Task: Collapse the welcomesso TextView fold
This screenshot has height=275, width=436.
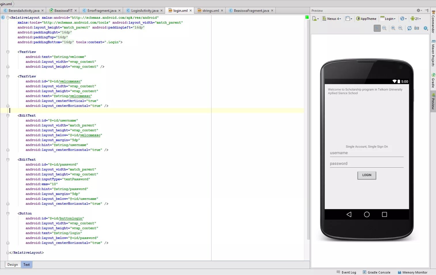Action: 8,76
